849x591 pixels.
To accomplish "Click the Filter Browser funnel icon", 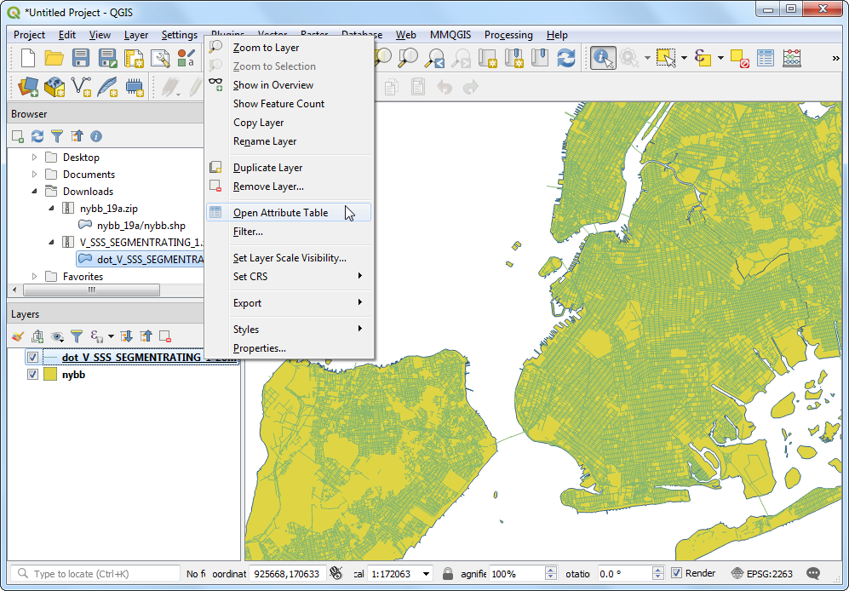I will (57, 136).
